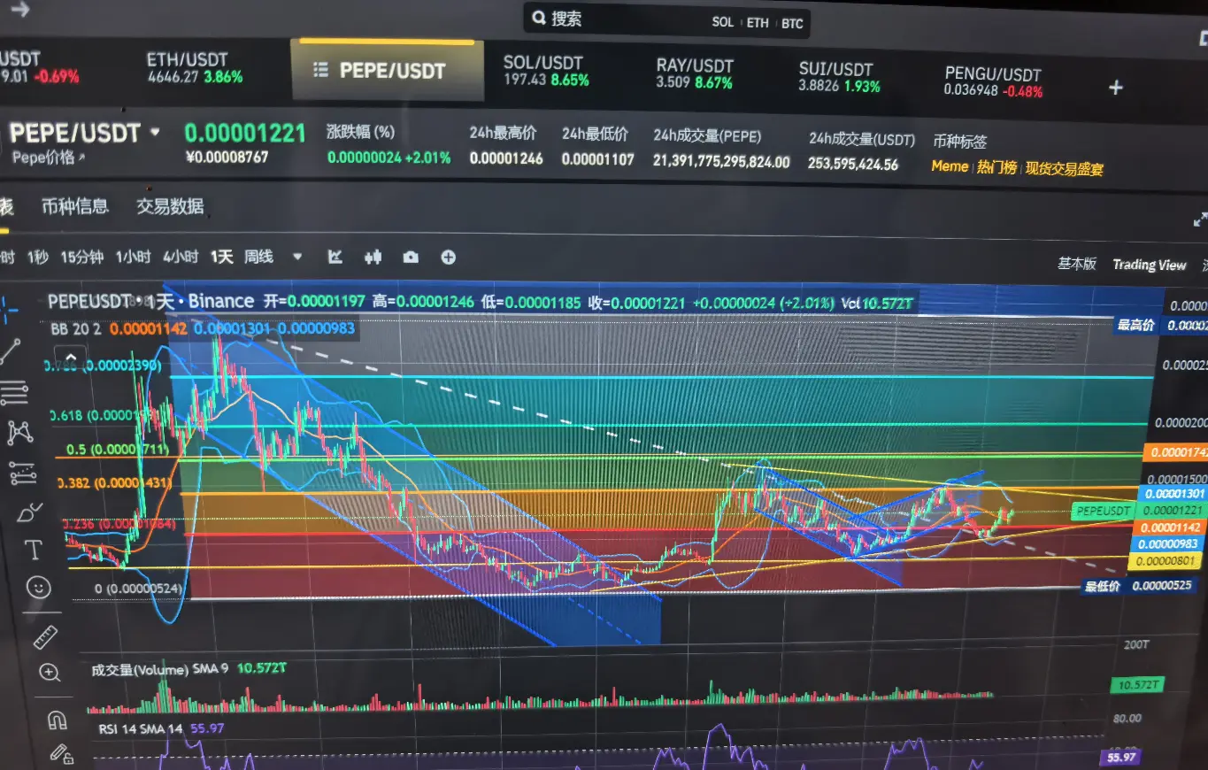Click the 24h成交量(USDT) value 253,595,424.56
This screenshot has height=770, width=1208.
click(x=852, y=165)
